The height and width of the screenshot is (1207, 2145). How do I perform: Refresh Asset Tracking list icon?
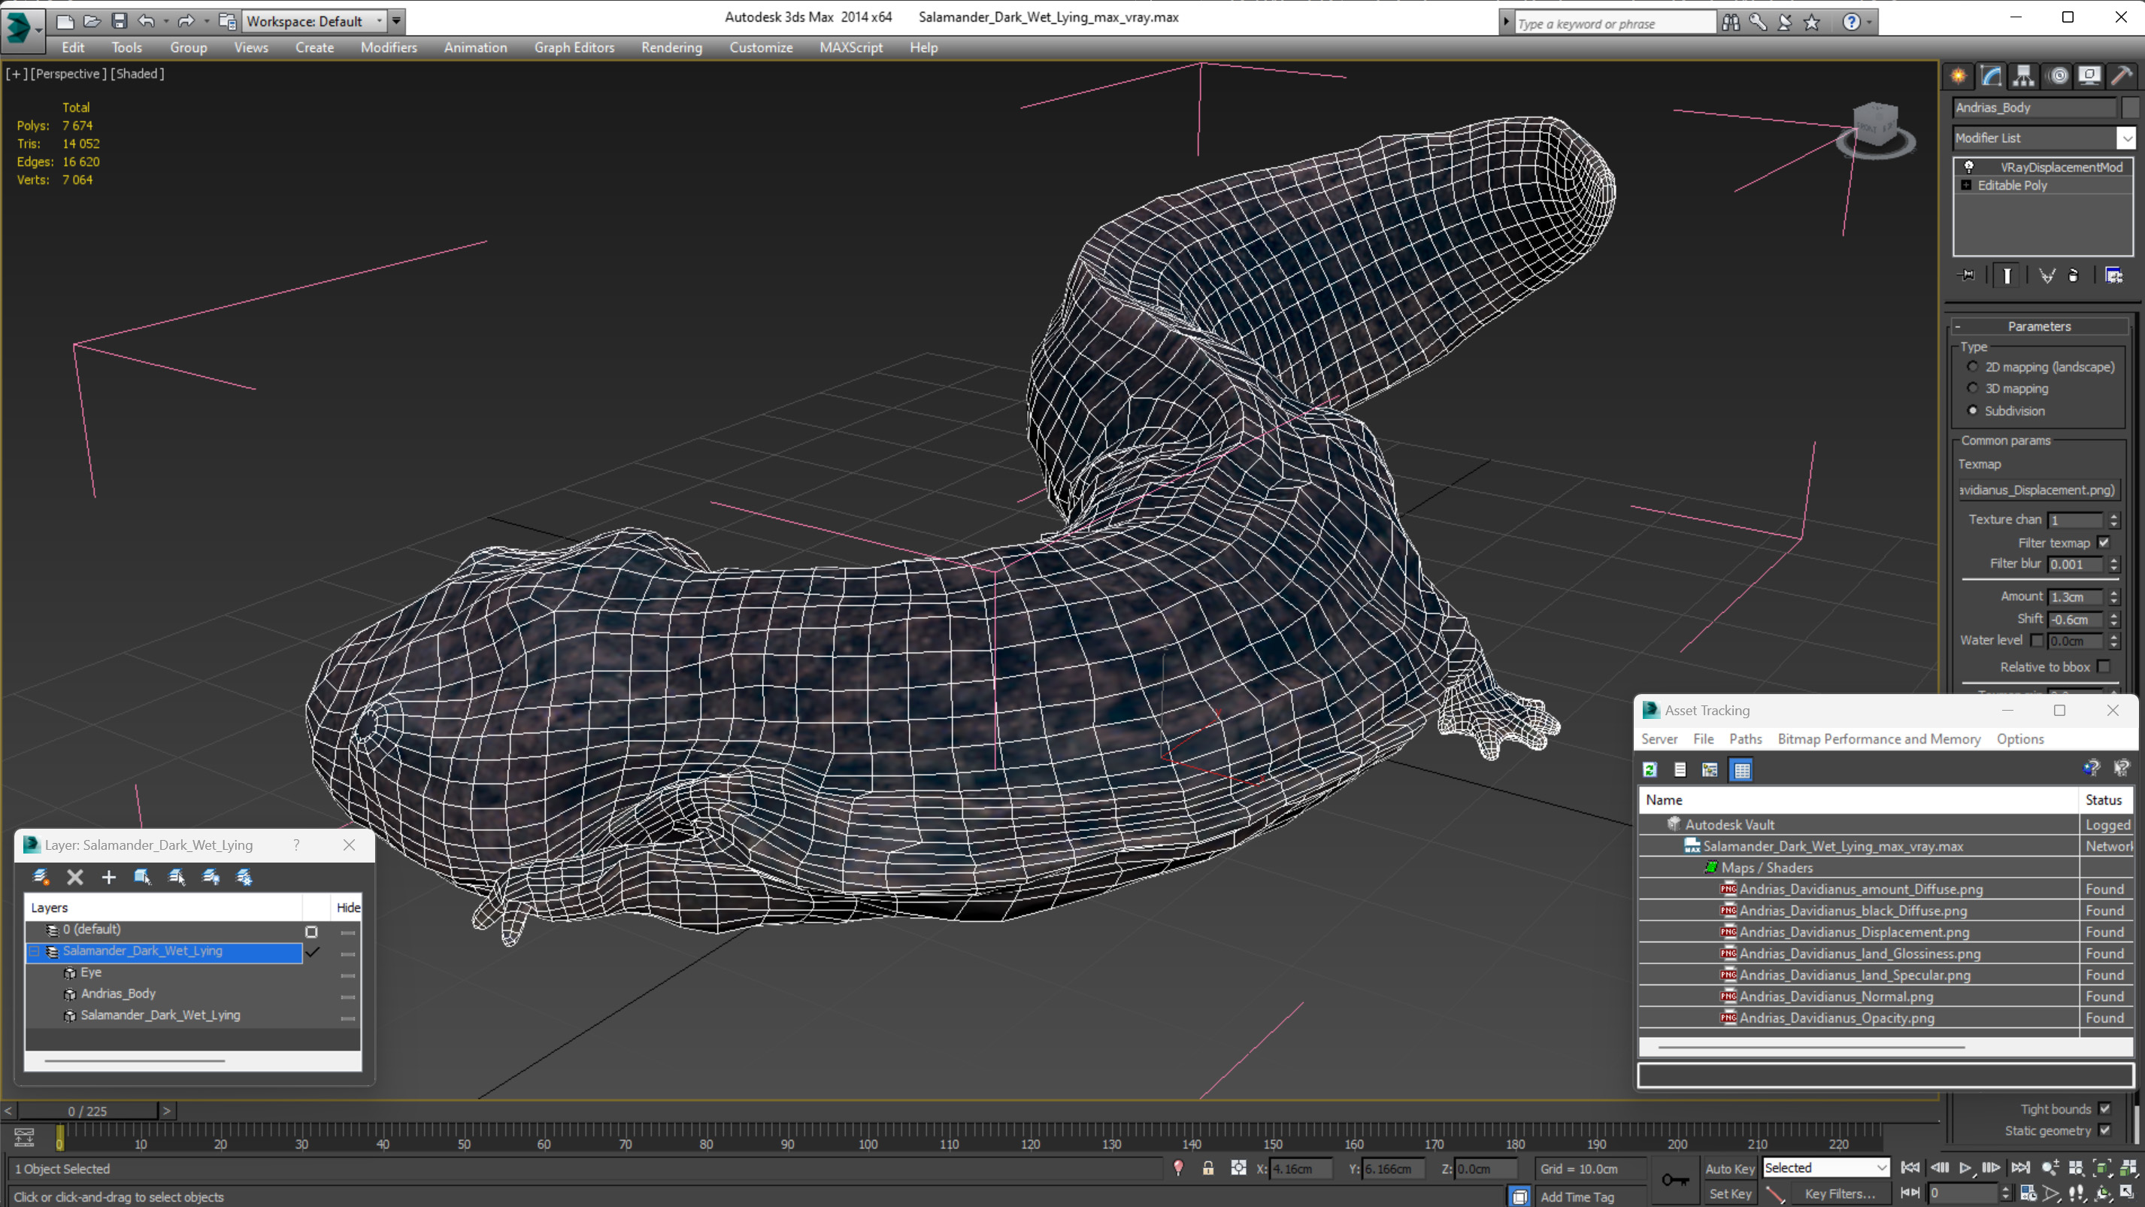pyautogui.click(x=1650, y=769)
